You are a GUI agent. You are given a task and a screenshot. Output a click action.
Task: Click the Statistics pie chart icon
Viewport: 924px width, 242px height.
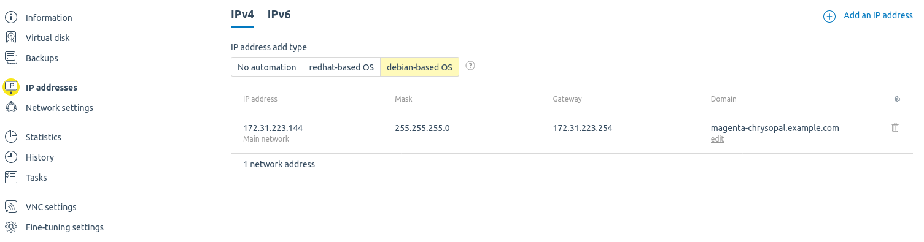[10, 137]
